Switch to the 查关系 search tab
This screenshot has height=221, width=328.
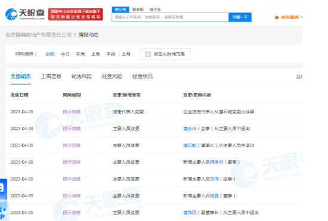pyautogui.click(x=155, y=10)
